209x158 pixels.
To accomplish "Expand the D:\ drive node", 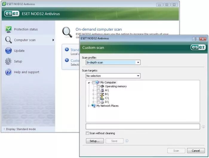I will pos(93,102).
